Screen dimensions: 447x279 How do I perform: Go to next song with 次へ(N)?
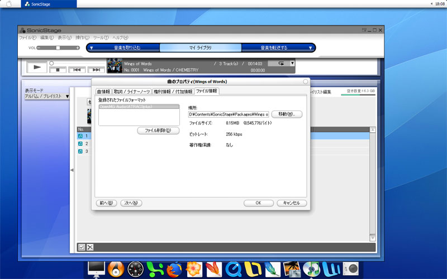click(131, 203)
